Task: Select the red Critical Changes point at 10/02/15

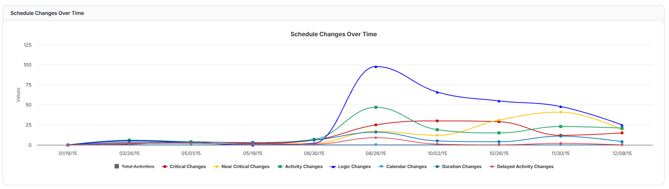Action: tap(437, 121)
